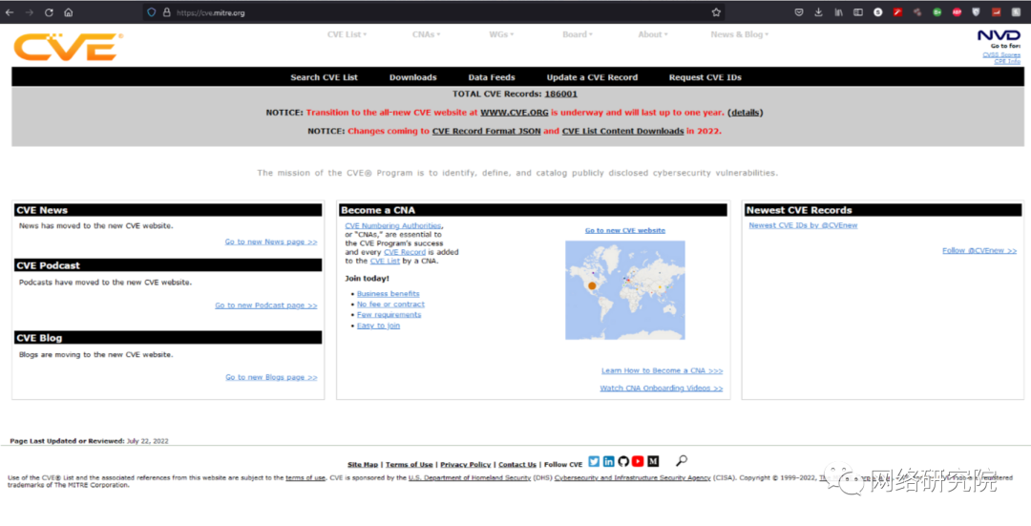This screenshot has width=1031, height=526.
Task: Click Follow @CVEnew link
Action: [x=979, y=250]
